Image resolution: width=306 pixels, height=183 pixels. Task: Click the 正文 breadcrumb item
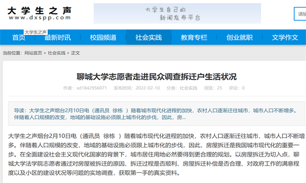click(x=75, y=53)
